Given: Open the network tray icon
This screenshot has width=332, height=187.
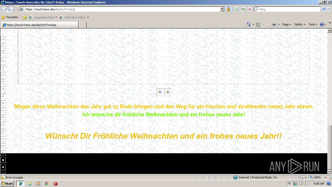Looking at the screenshot, I should (295, 184).
